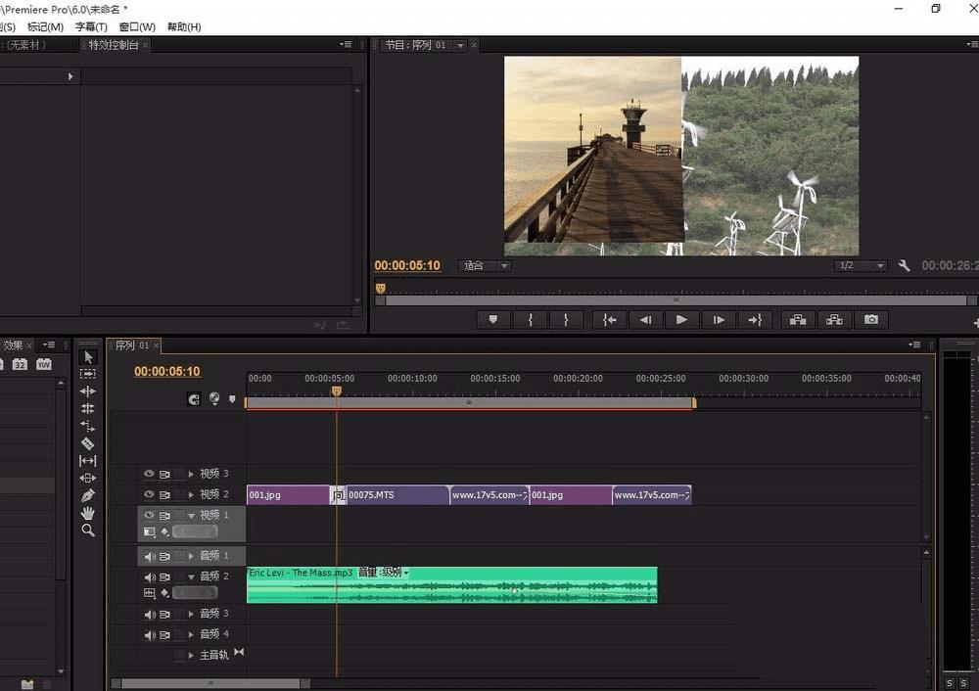
Task: Click the Export Frame camera icon
Action: pos(870,319)
